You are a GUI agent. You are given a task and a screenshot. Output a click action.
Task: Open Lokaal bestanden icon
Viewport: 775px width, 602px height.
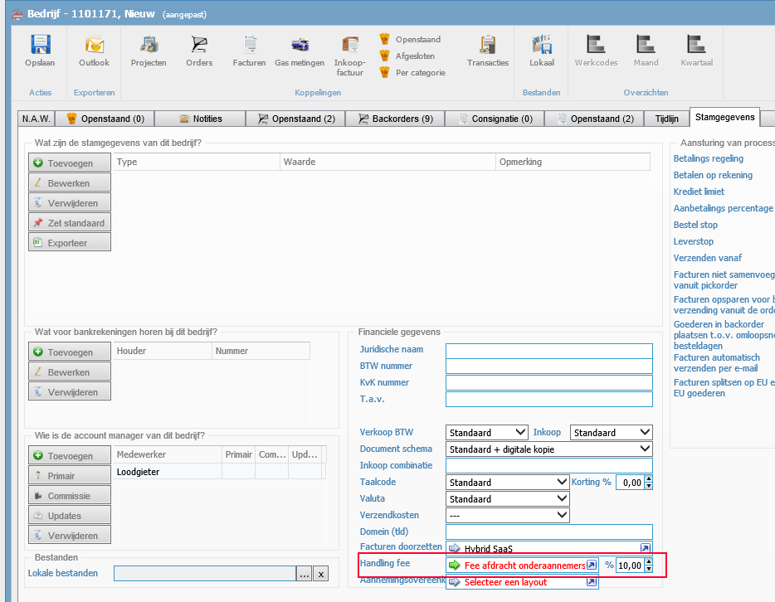(x=542, y=48)
